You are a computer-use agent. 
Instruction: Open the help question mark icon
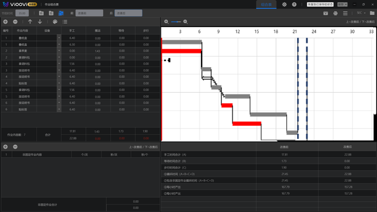295,4
